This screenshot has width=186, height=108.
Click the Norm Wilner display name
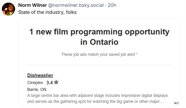(x=32, y=5)
